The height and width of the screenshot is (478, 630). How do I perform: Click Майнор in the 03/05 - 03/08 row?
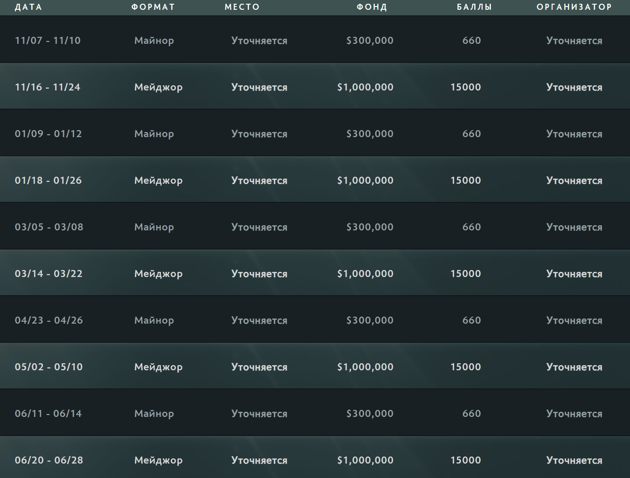(154, 227)
